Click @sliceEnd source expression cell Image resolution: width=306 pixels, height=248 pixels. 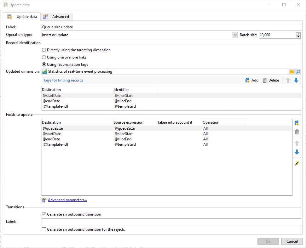coord(123,139)
